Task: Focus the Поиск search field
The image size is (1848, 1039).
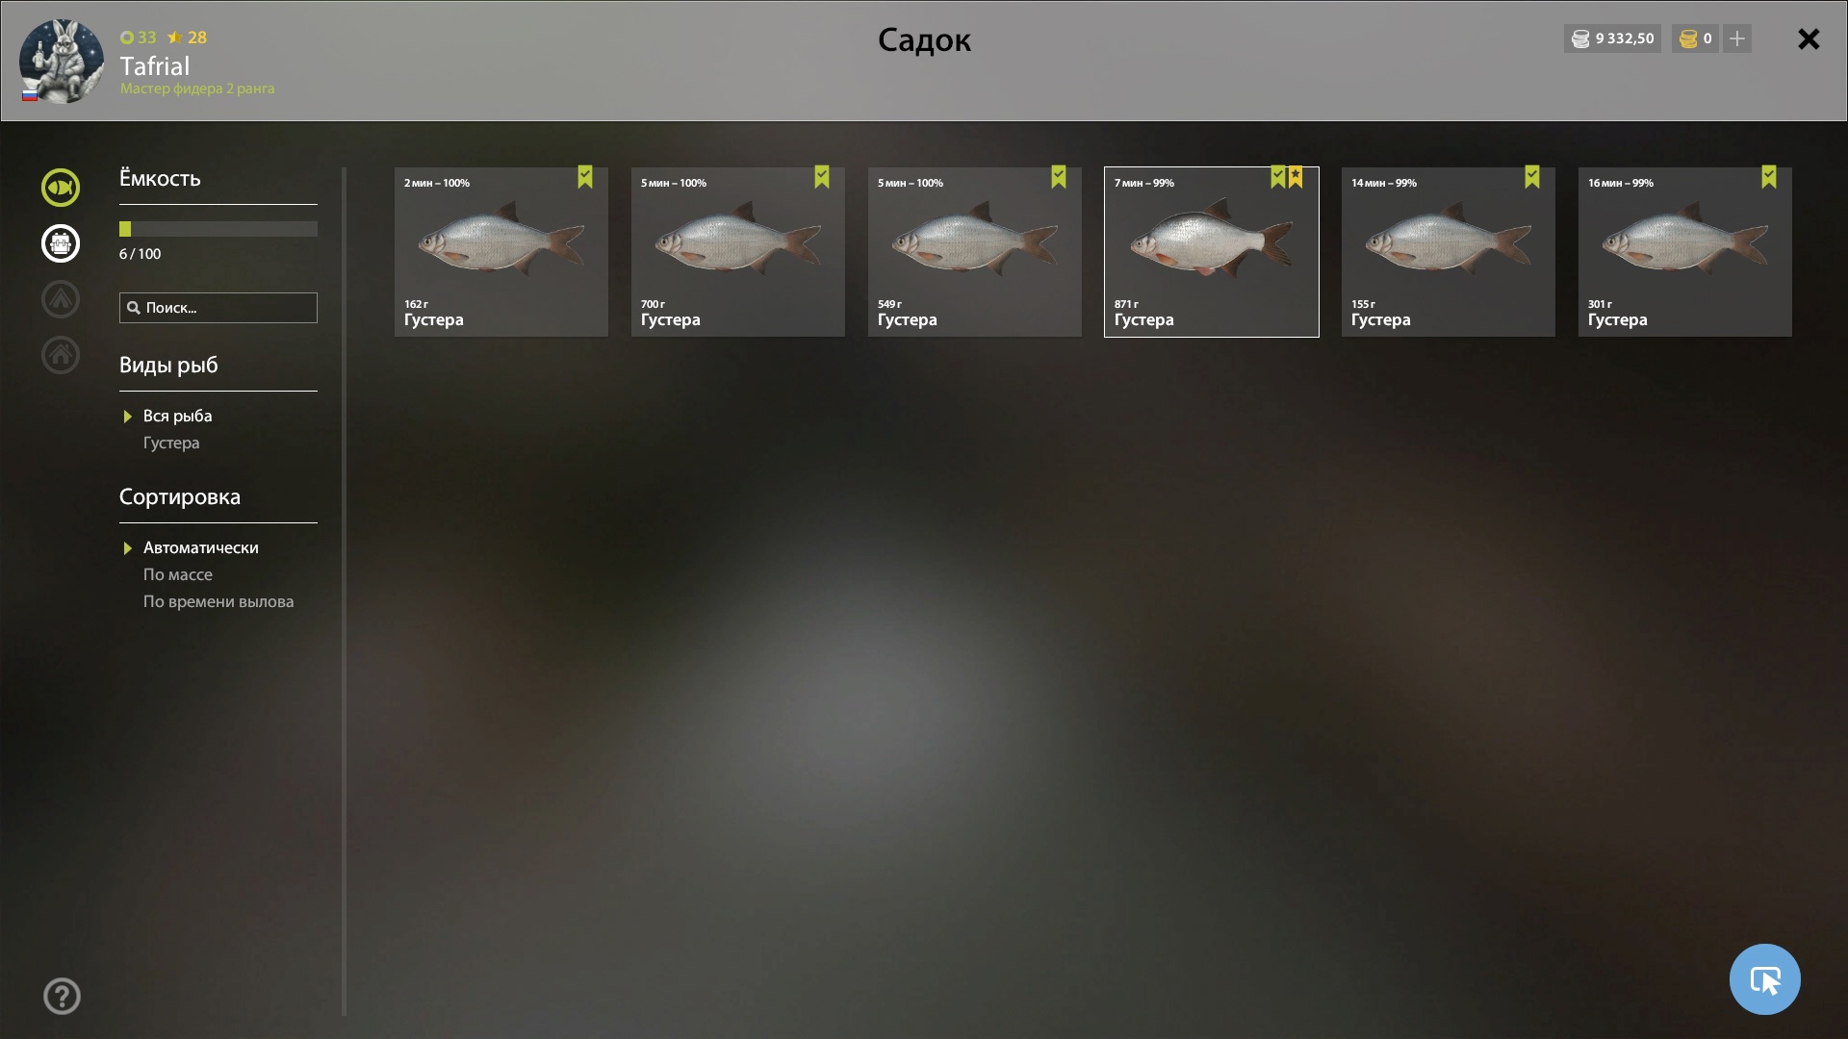Action: point(218,308)
